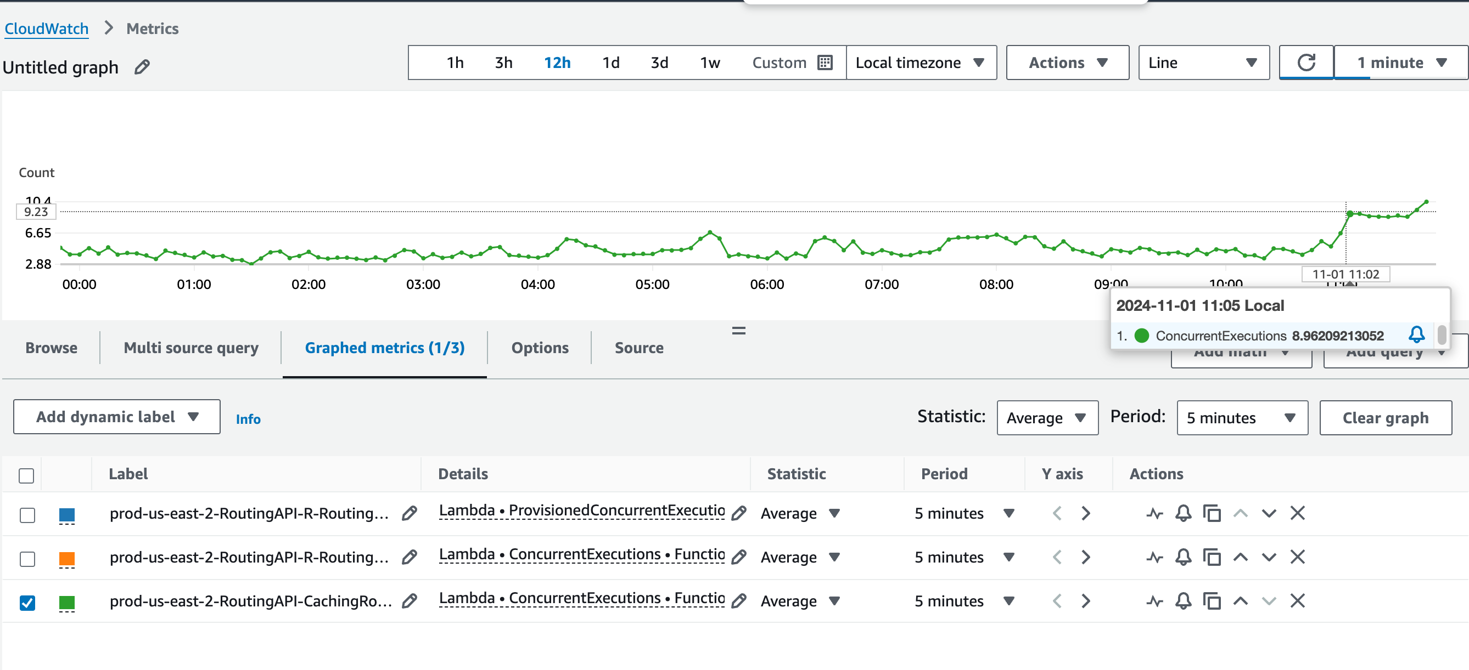
Task: Edit details pencil for CachingRo row
Action: click(x=738, y=601)
